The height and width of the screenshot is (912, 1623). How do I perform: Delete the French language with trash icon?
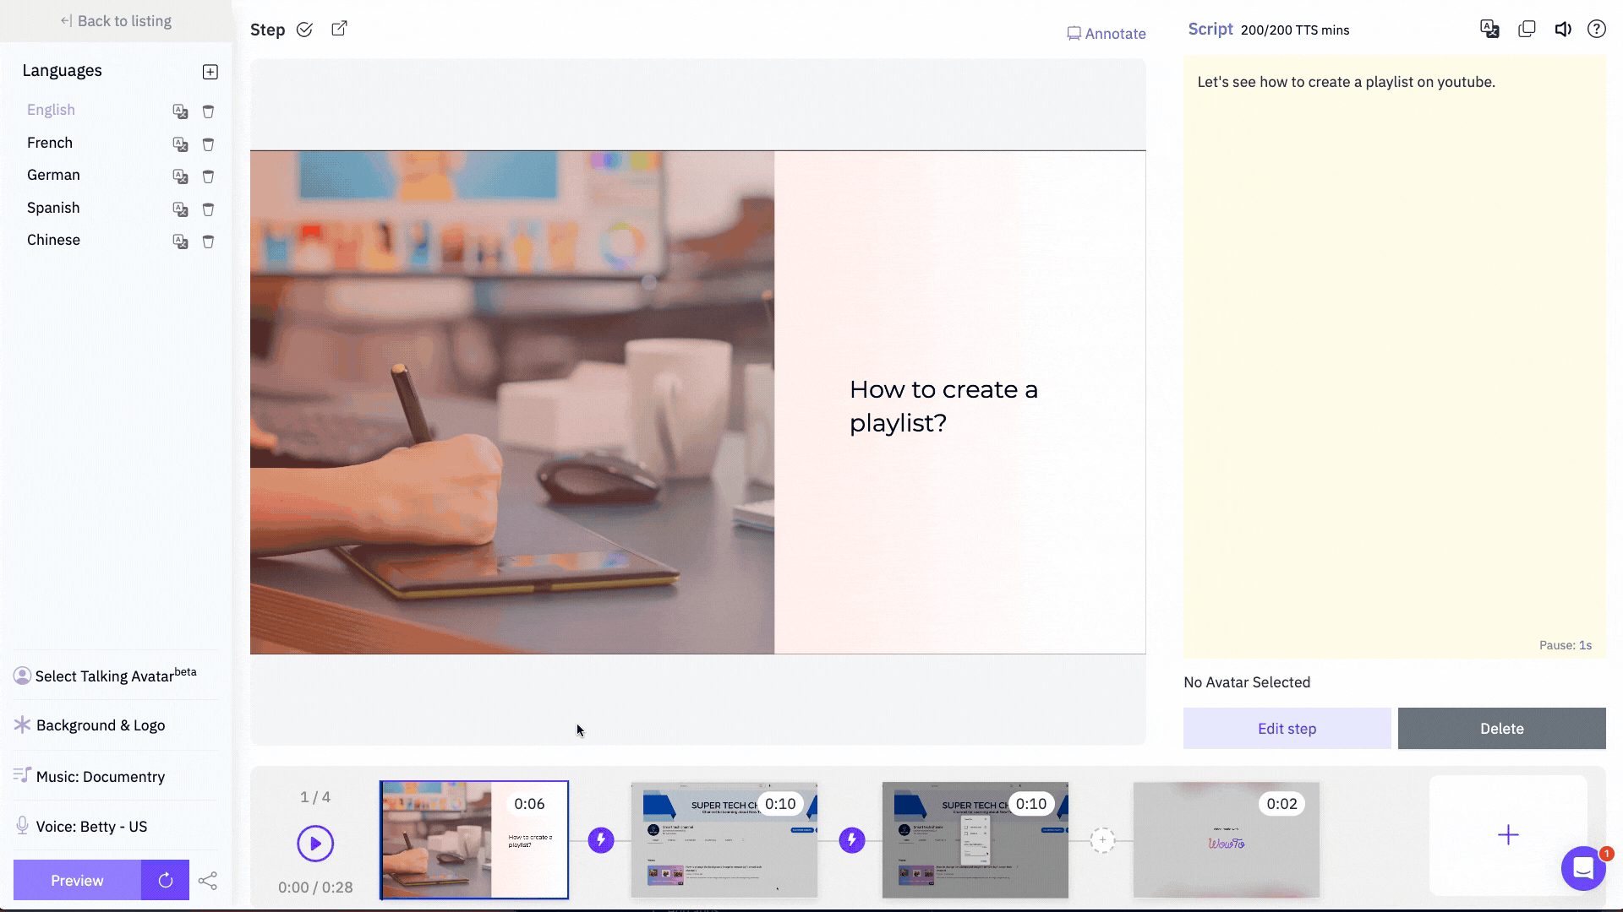point(208,144)
